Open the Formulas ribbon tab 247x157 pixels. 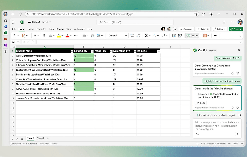(x=41, y=29)
